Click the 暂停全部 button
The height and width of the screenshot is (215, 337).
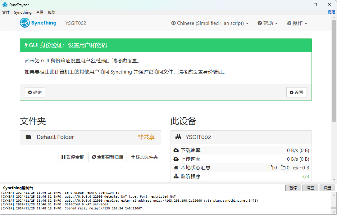click(73, 157)
